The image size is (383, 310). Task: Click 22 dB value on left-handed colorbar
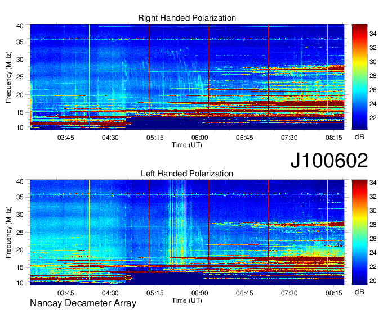373,267
